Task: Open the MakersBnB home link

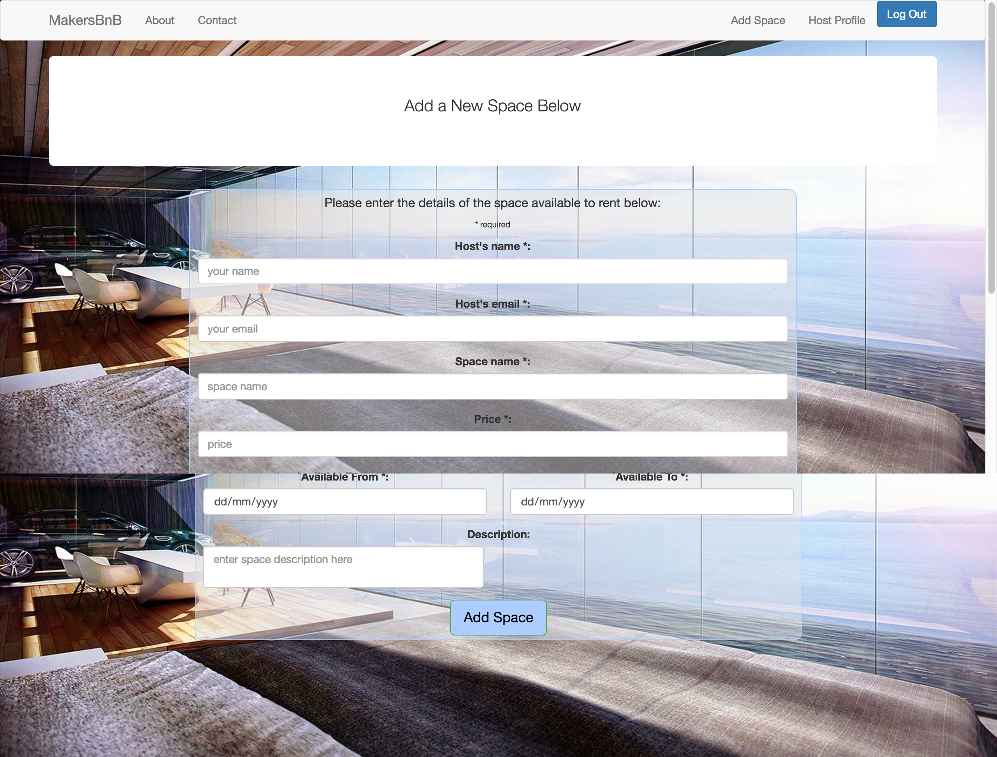Action: click(85, 20)
